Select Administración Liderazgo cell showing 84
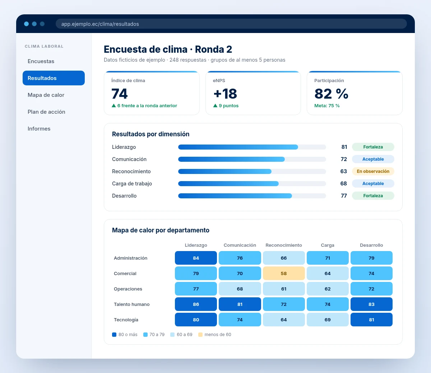Viewport: 431px width, 373px height. [x=196, y=258]
